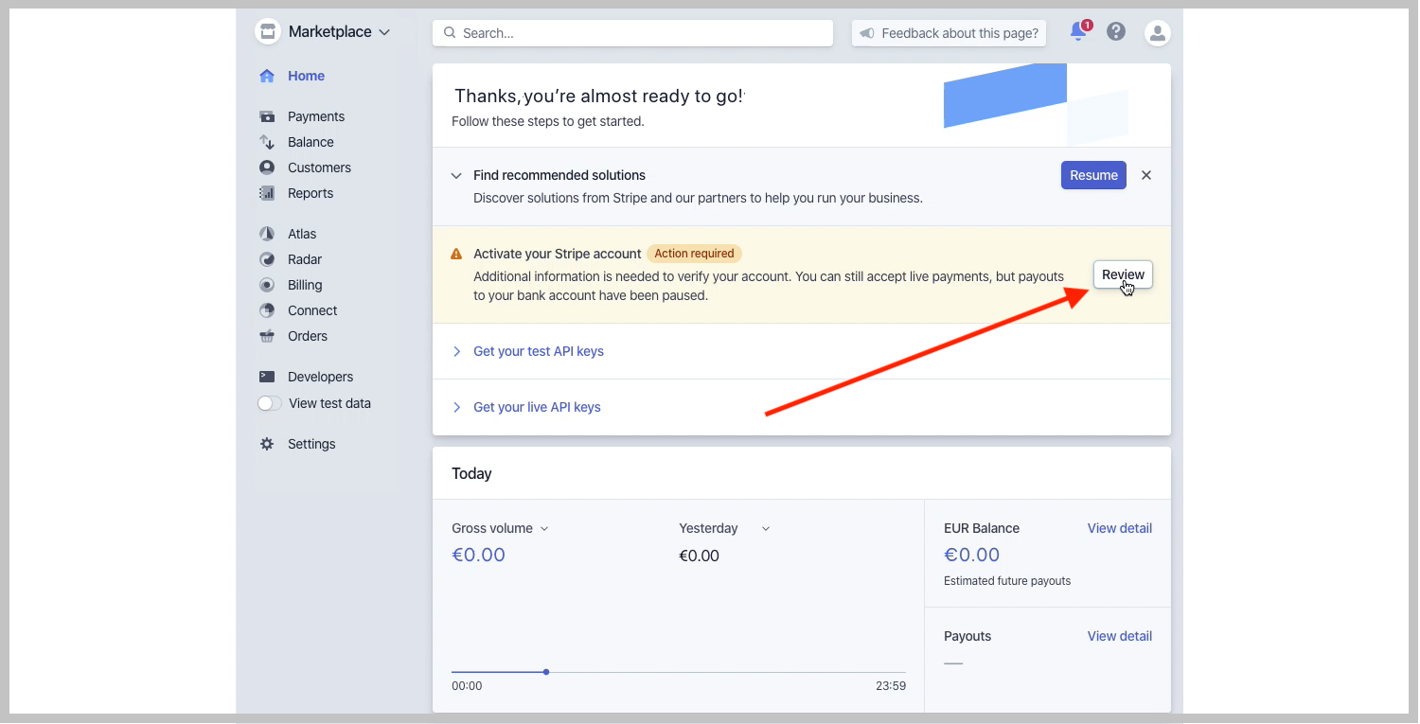Click the Review button
Screen dimensions: 1420x724
pyautogui.click(x=1123, y=274)
